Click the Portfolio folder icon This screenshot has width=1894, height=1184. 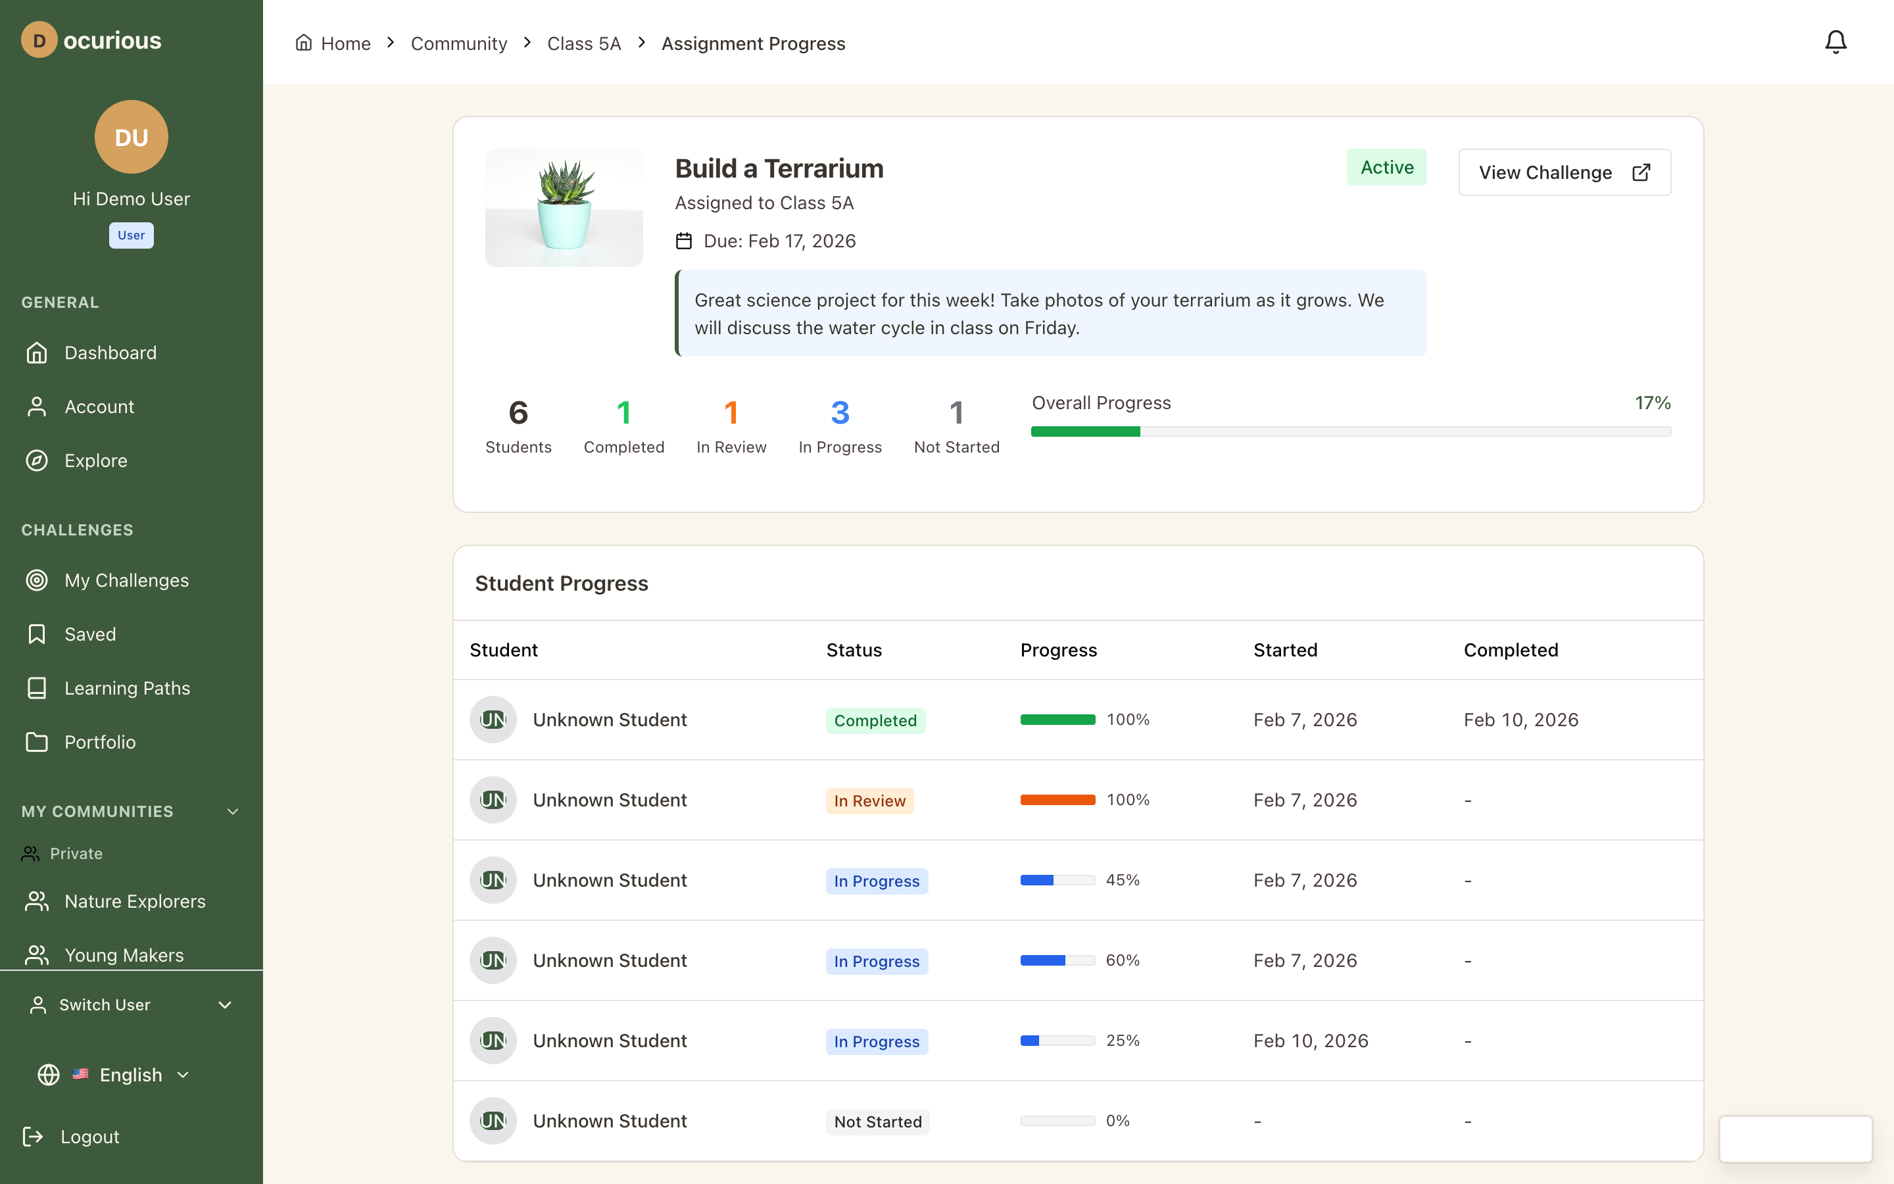[x=37, y=743]
